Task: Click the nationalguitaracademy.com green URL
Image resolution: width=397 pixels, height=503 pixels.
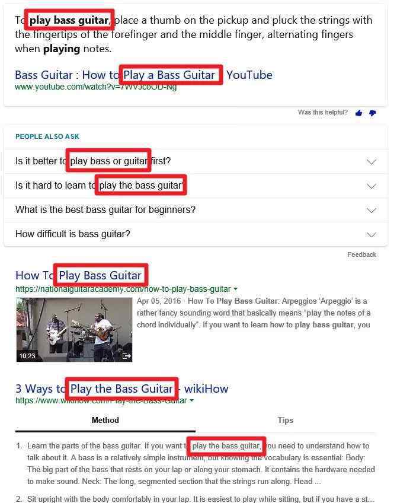Action: (x=123, y=289)
